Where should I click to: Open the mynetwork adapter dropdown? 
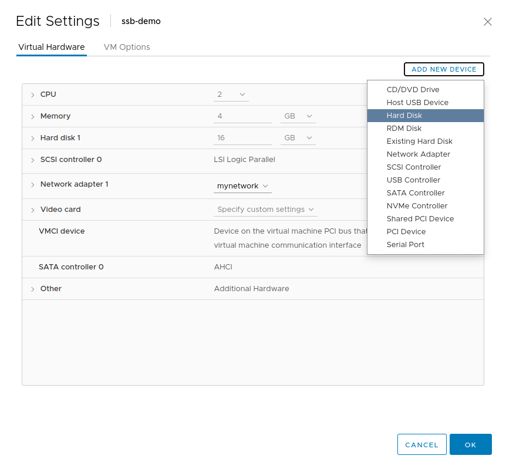242,185
